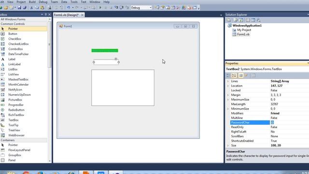Image resolution: width=309 pixels, height=174 pixels.
Task: Click the Copy toolbar icon
Action: (x=37, y=8)
